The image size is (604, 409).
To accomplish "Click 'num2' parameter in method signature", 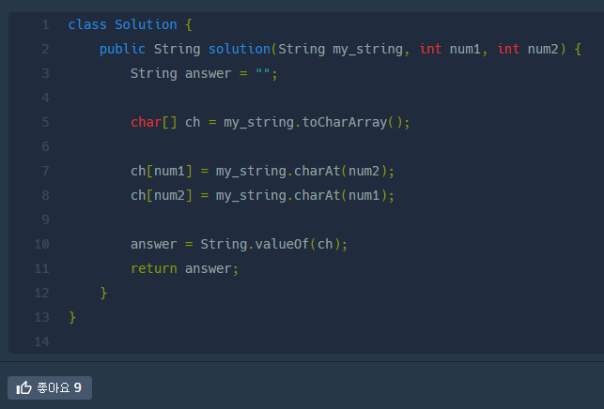I will tap(543, 49).
